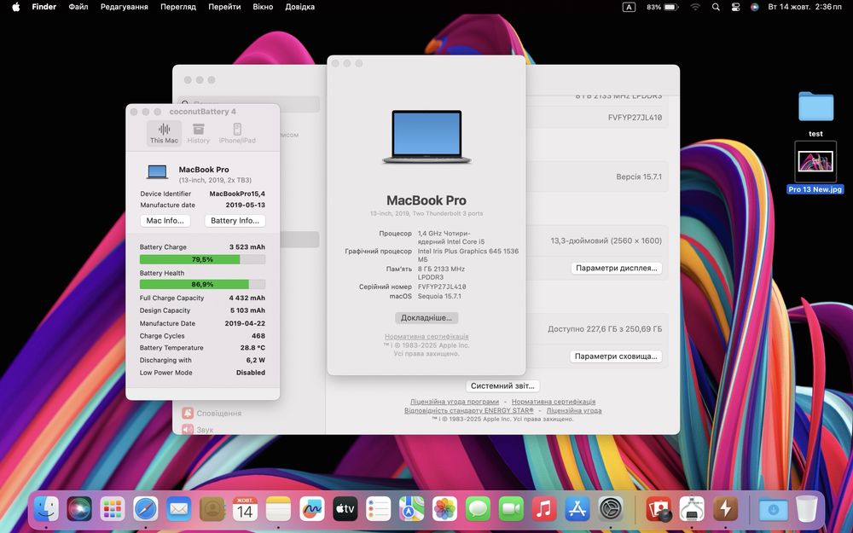Screen dimensions: 853x533
Task: Open Safari from the Dock
Action: 146,509
